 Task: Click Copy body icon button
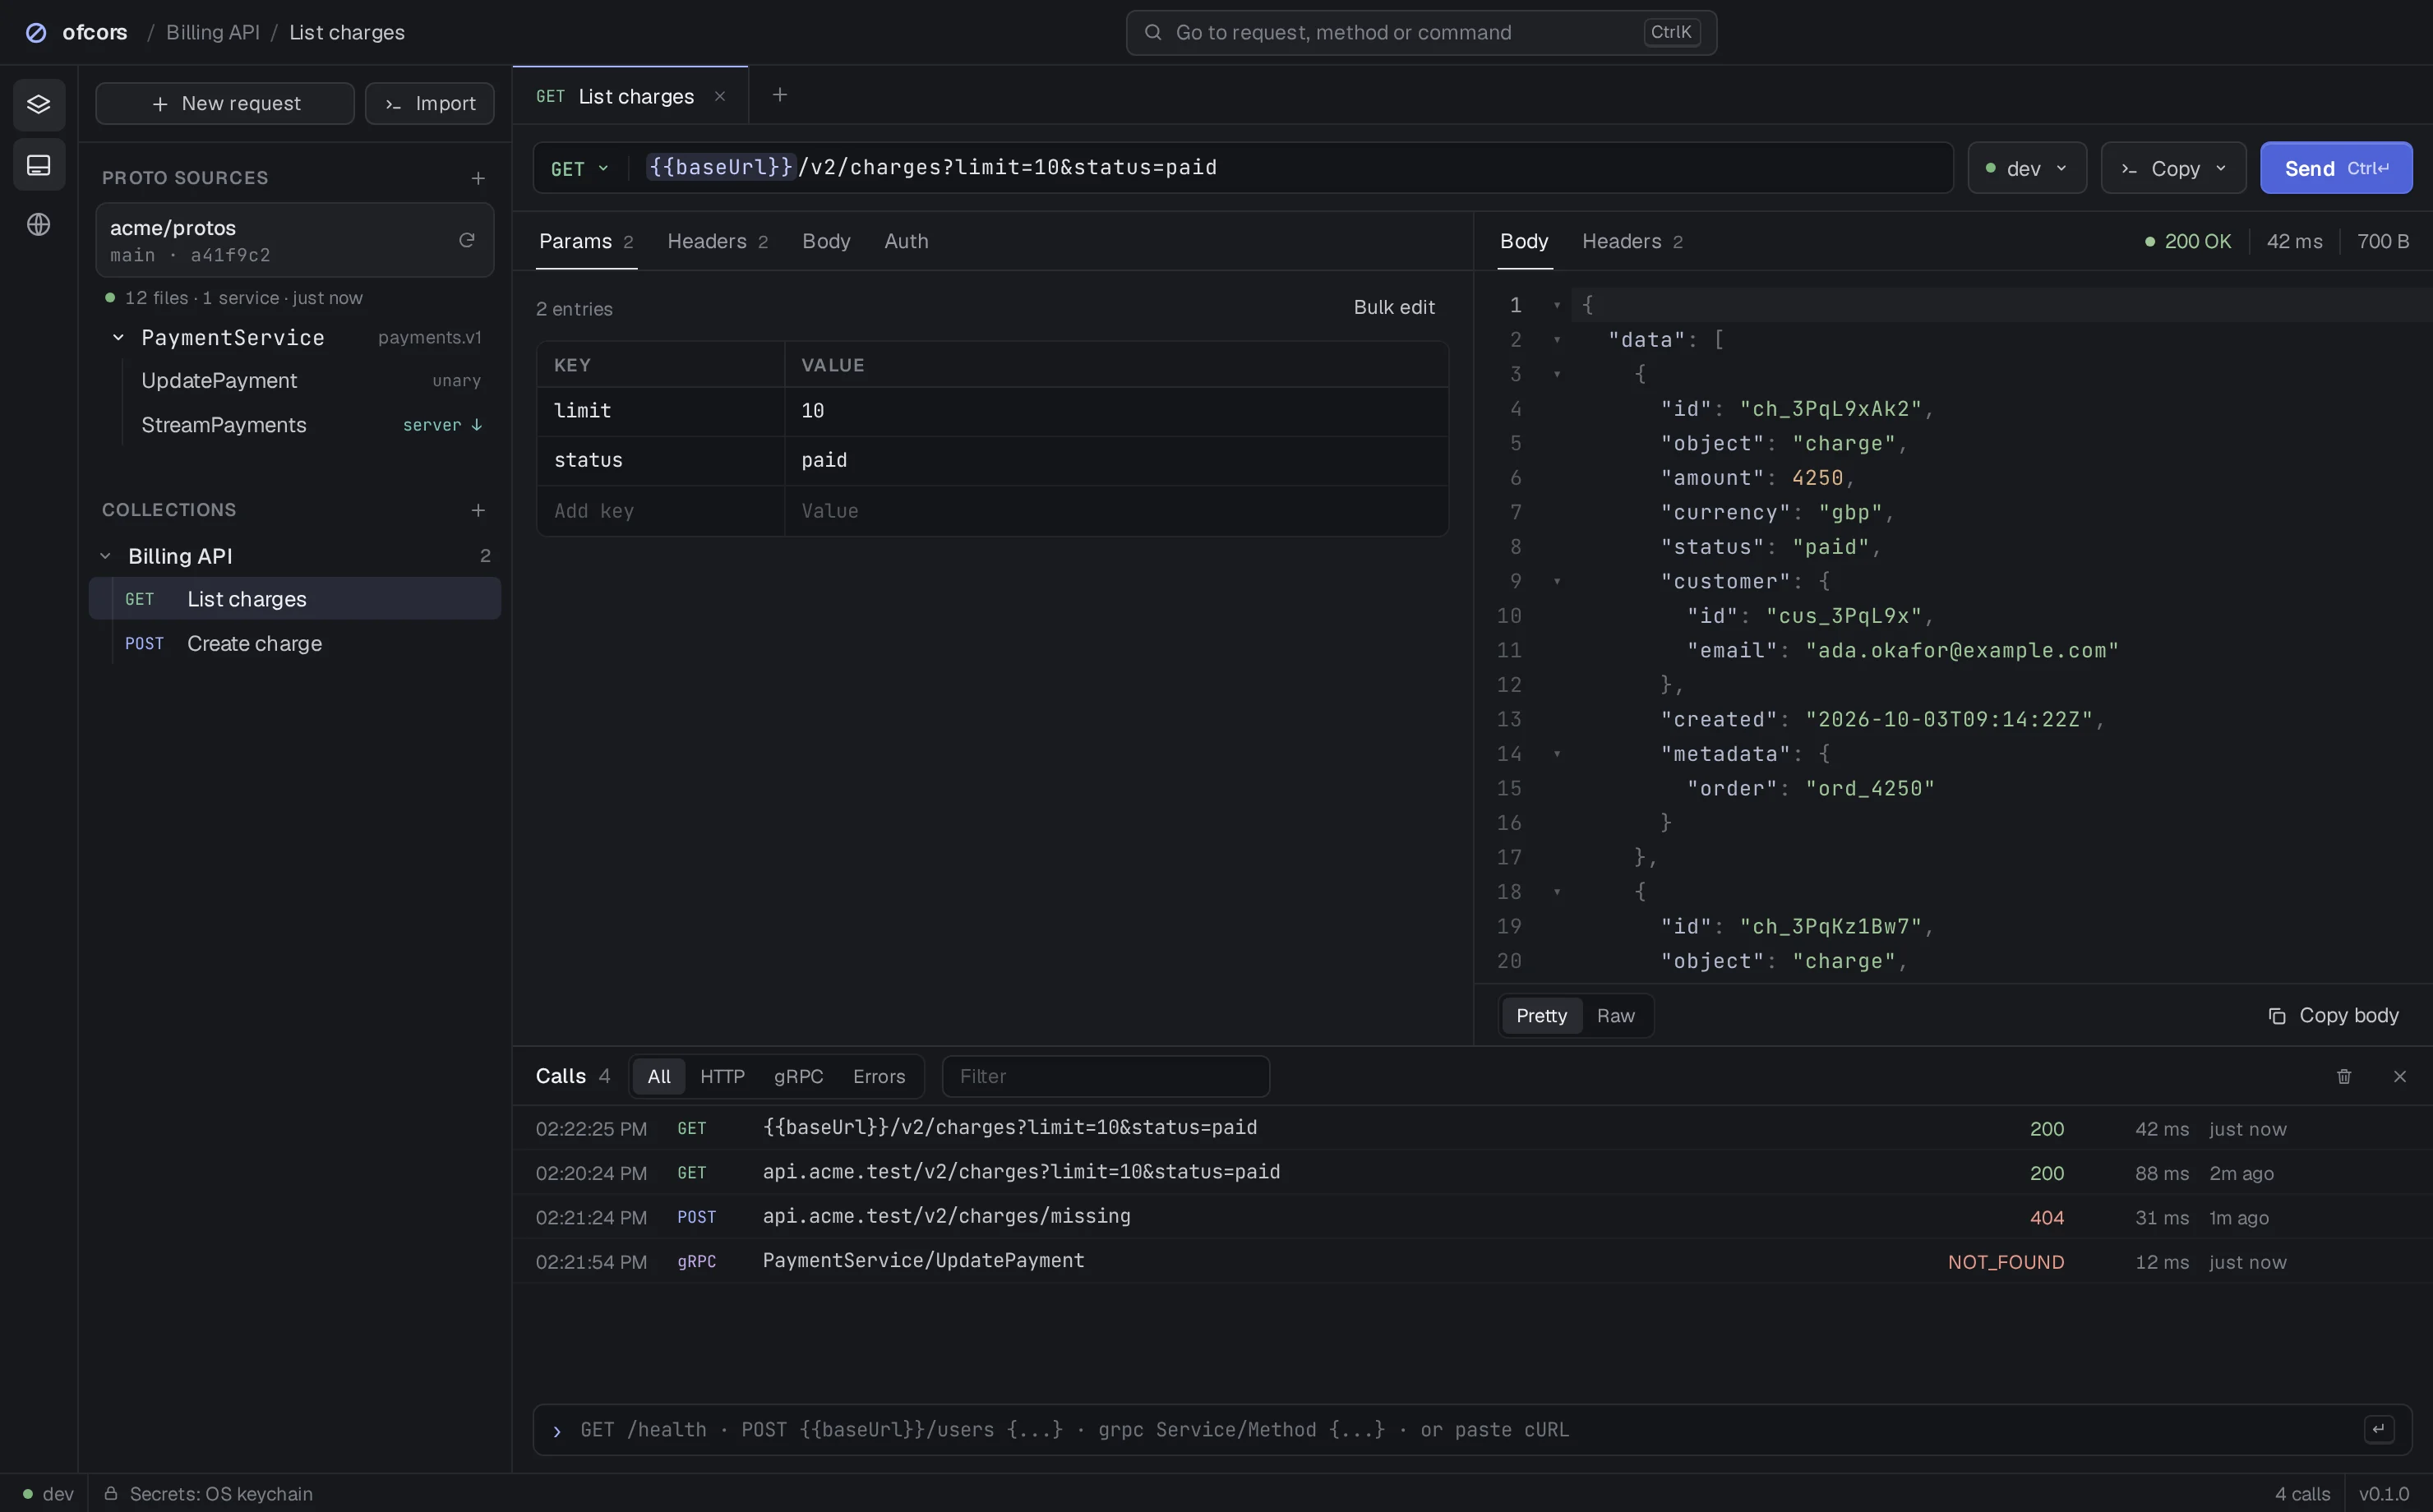click(x=2333, y=1016)
